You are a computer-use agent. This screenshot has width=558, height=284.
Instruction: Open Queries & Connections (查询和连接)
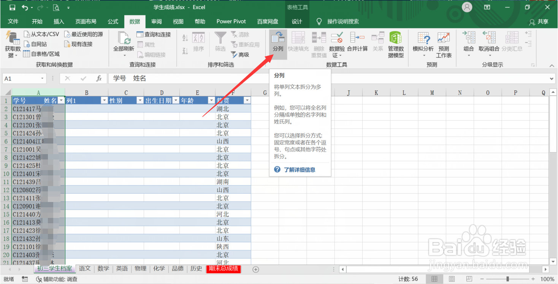point(154,34)
